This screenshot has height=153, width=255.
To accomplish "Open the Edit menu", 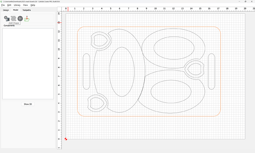I will (x=9, y=5).
